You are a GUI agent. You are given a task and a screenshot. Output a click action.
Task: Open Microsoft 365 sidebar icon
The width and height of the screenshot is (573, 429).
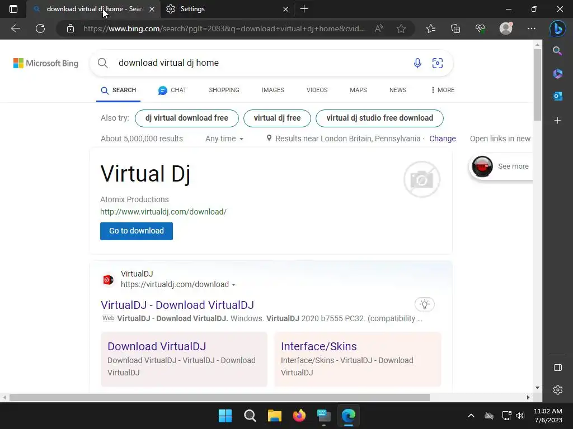coord(557,74)
